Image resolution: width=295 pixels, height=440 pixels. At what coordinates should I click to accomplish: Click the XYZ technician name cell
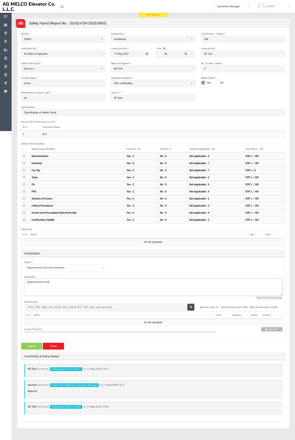[x=163, y=134]
